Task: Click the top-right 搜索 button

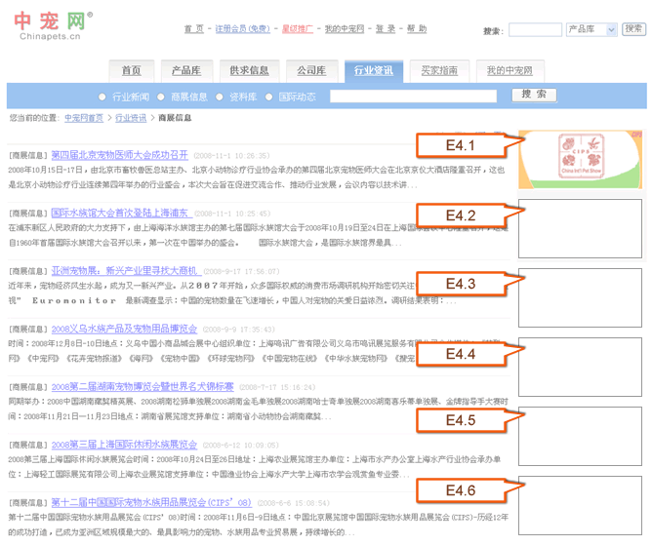Action: [x=633, y=29]
